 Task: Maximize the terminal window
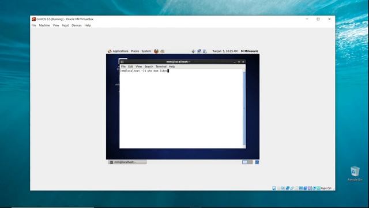pos(239,62)
